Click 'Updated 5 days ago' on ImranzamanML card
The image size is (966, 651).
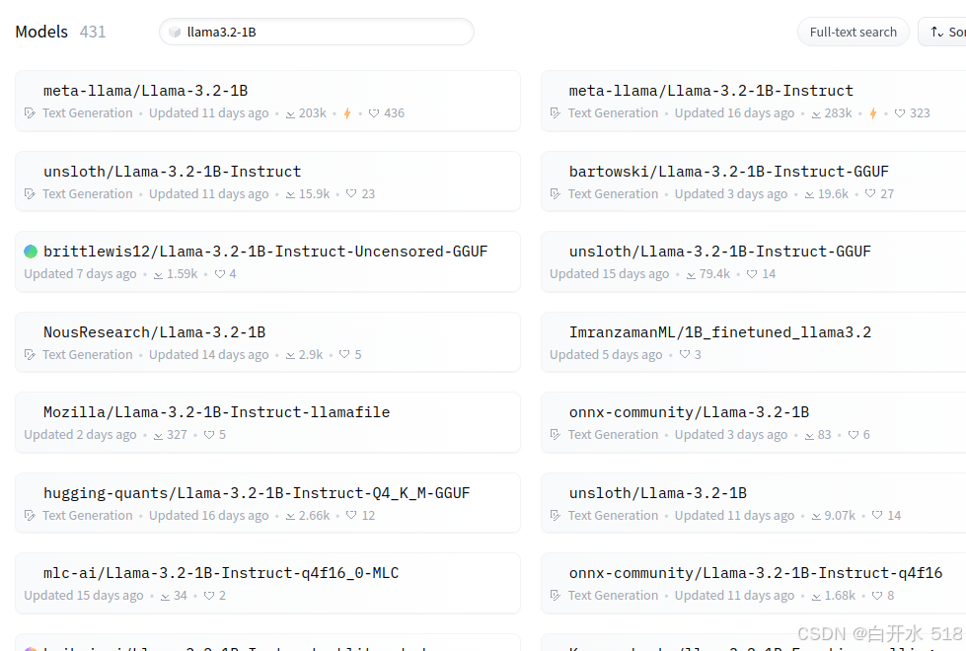click(606, 355)
